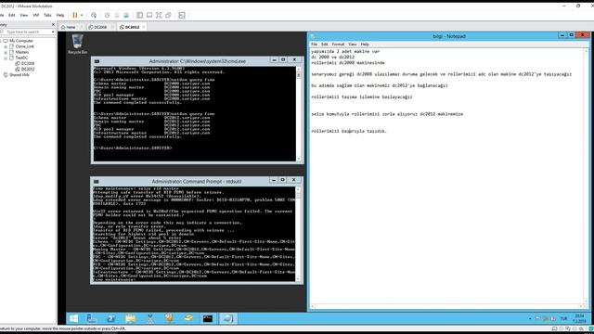Open File Explorer from the taskbar
Image resolution: width=594 pixels, height=334 pixels.
coord(130,318)
